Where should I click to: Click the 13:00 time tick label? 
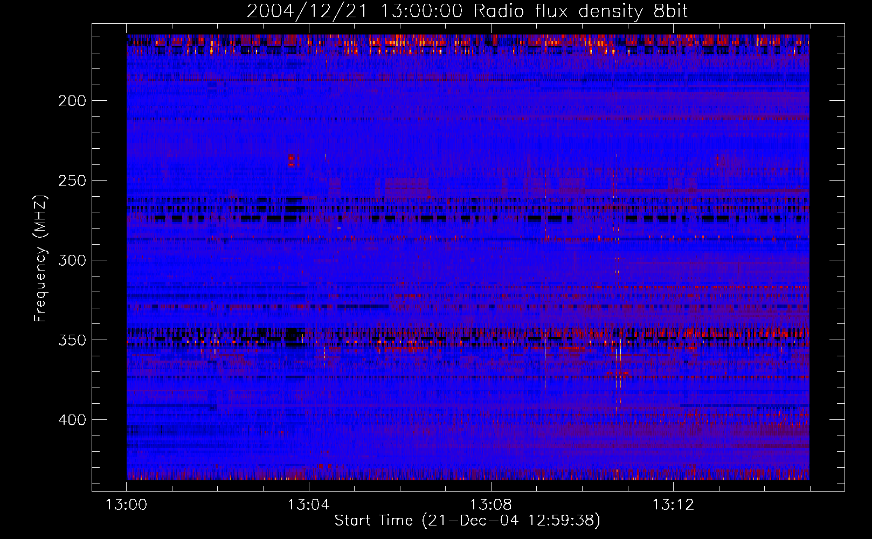click(126, 505)
